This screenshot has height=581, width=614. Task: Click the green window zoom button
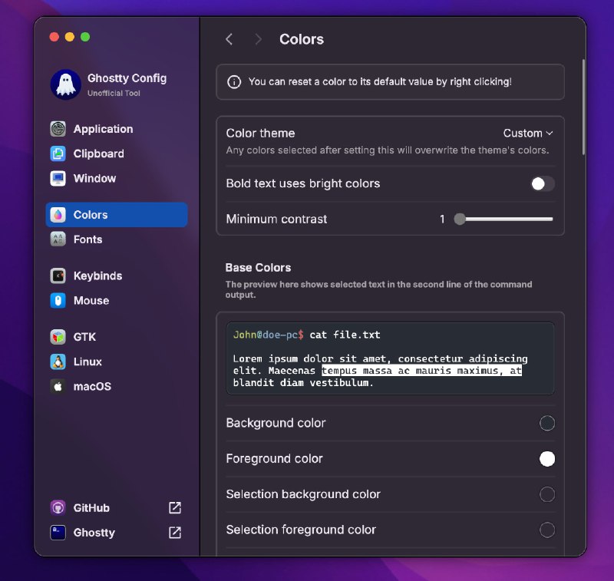[85, 37]
